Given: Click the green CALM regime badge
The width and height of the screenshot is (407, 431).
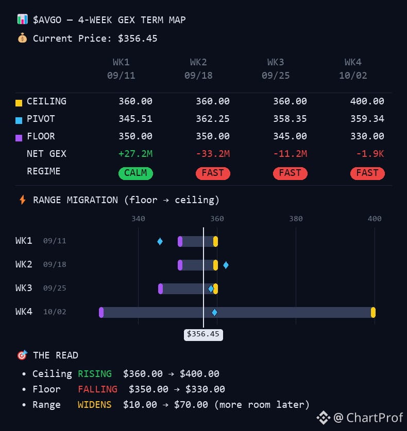Looking at the screenshot, I should click(x=135, y=173).
